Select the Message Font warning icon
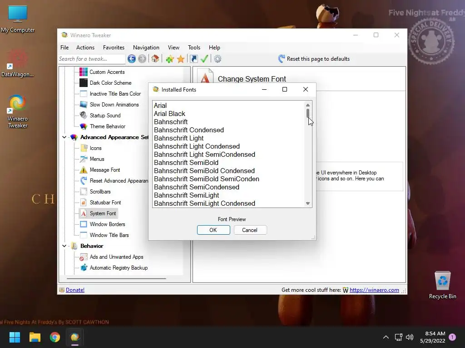465x348 pixels. [84, 170]
